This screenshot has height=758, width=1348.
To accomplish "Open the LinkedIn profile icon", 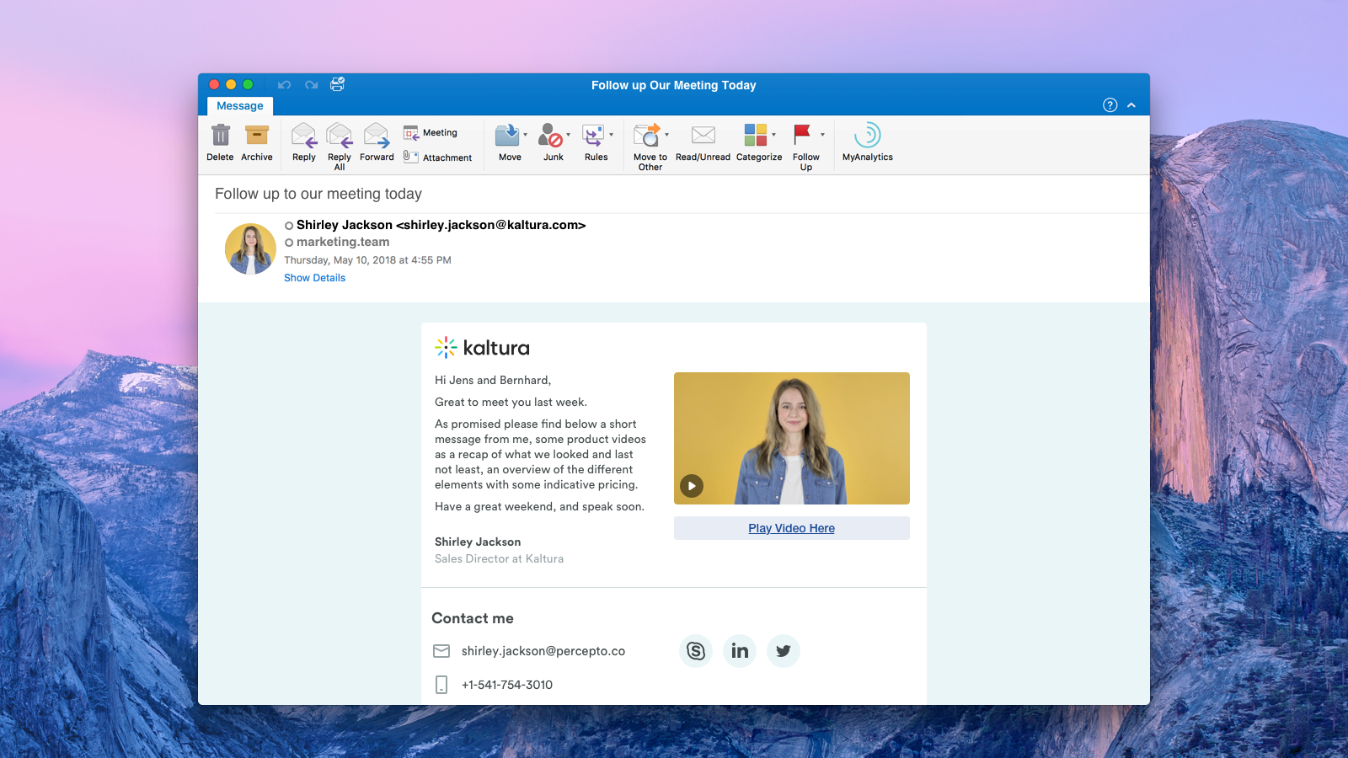I will (x=740, y=651).
